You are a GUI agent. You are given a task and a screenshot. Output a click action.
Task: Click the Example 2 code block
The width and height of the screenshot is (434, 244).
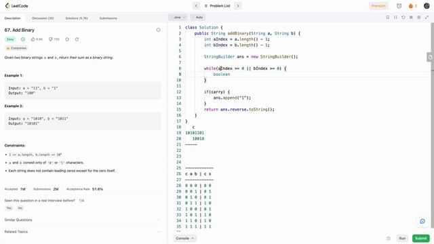83,121
